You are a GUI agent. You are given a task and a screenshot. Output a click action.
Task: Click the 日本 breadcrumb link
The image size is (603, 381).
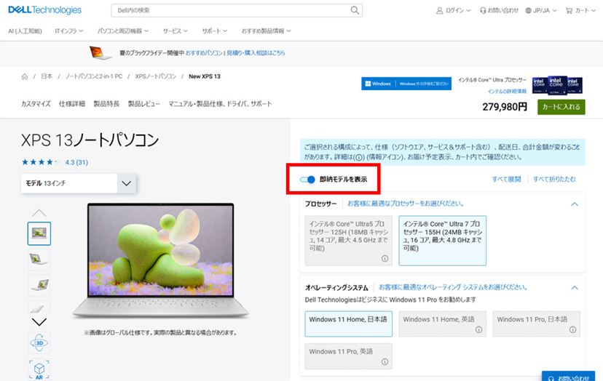(x=47, y=76)
